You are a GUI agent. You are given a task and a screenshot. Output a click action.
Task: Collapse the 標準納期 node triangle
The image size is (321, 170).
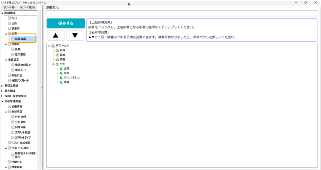6,167
